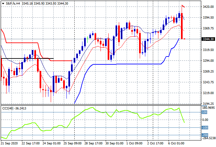Screen dimensions: 216x147
Task: Click the CCI -200 level label
Action: tap(205, 135)
